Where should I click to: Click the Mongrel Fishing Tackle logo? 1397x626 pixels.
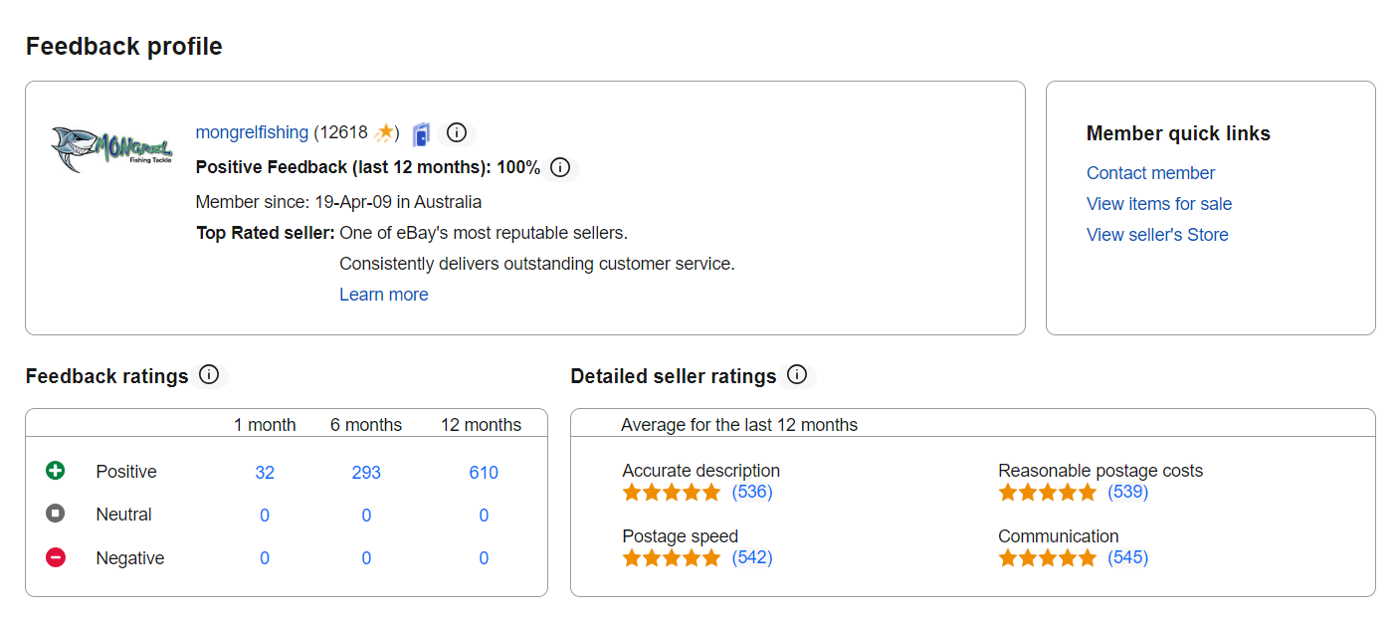(x=111, y=149)
